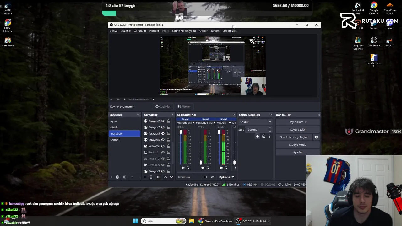Open Windows Start button on taskbar

135,221
